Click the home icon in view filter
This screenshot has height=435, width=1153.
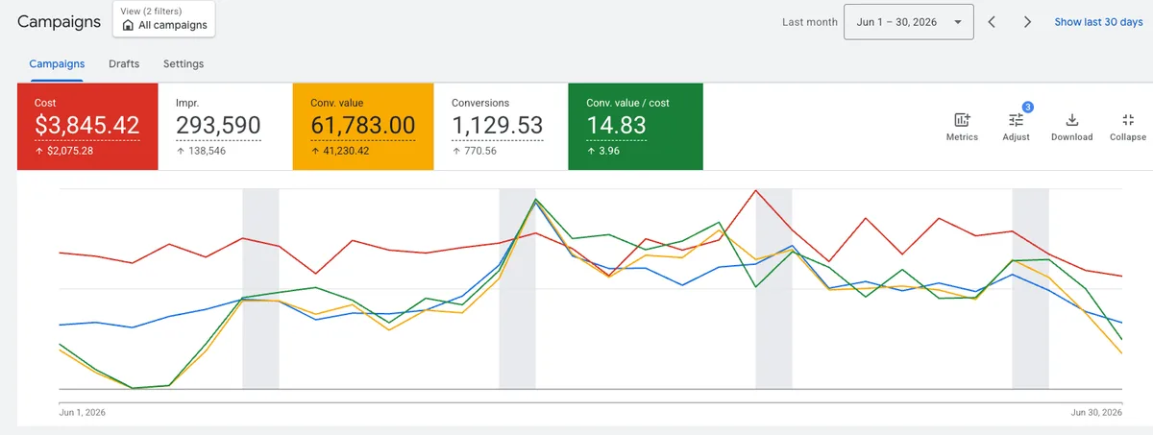[128, 25]
